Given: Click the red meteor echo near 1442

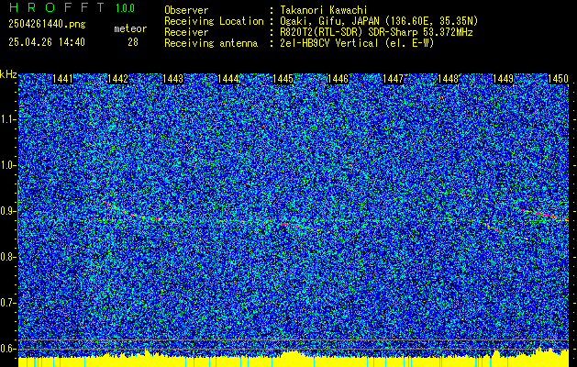Looking at the screenshot, I should [139, 212].
